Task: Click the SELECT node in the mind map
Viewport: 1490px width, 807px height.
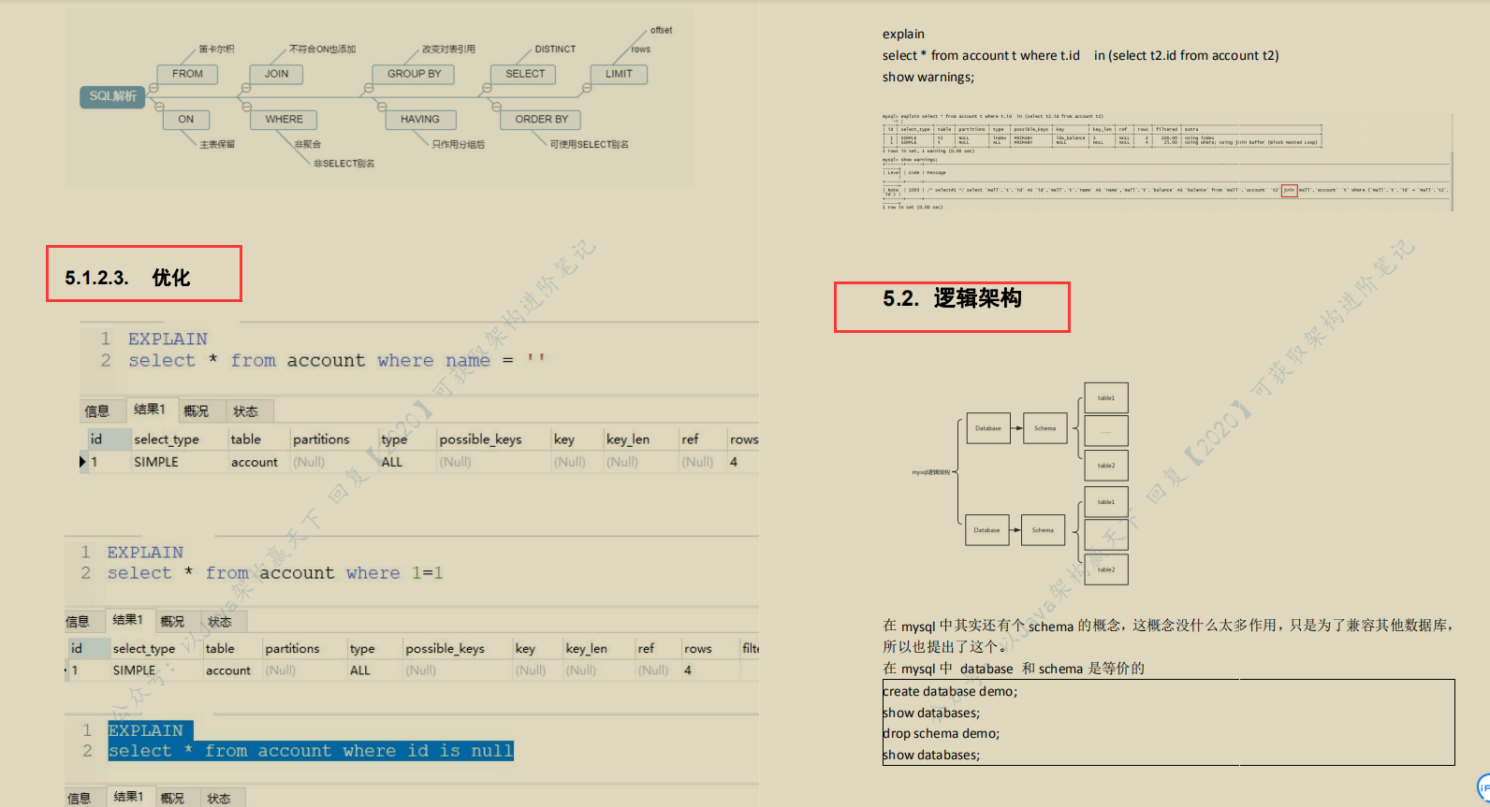Action: [524, 74]
